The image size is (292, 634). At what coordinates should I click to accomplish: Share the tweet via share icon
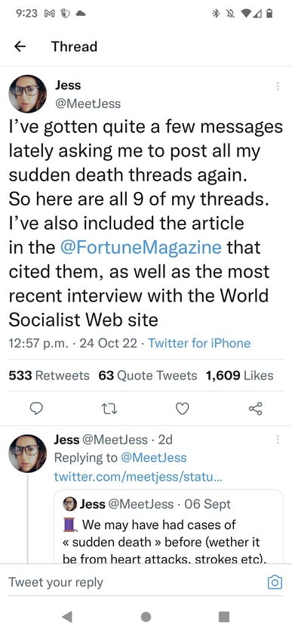coord(255,409)
